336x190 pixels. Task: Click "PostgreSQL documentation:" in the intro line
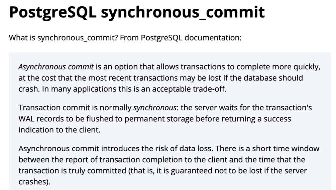(191, 38)
